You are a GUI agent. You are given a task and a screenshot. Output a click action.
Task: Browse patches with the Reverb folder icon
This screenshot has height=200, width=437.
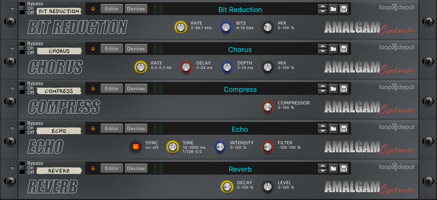click(333, 168)
